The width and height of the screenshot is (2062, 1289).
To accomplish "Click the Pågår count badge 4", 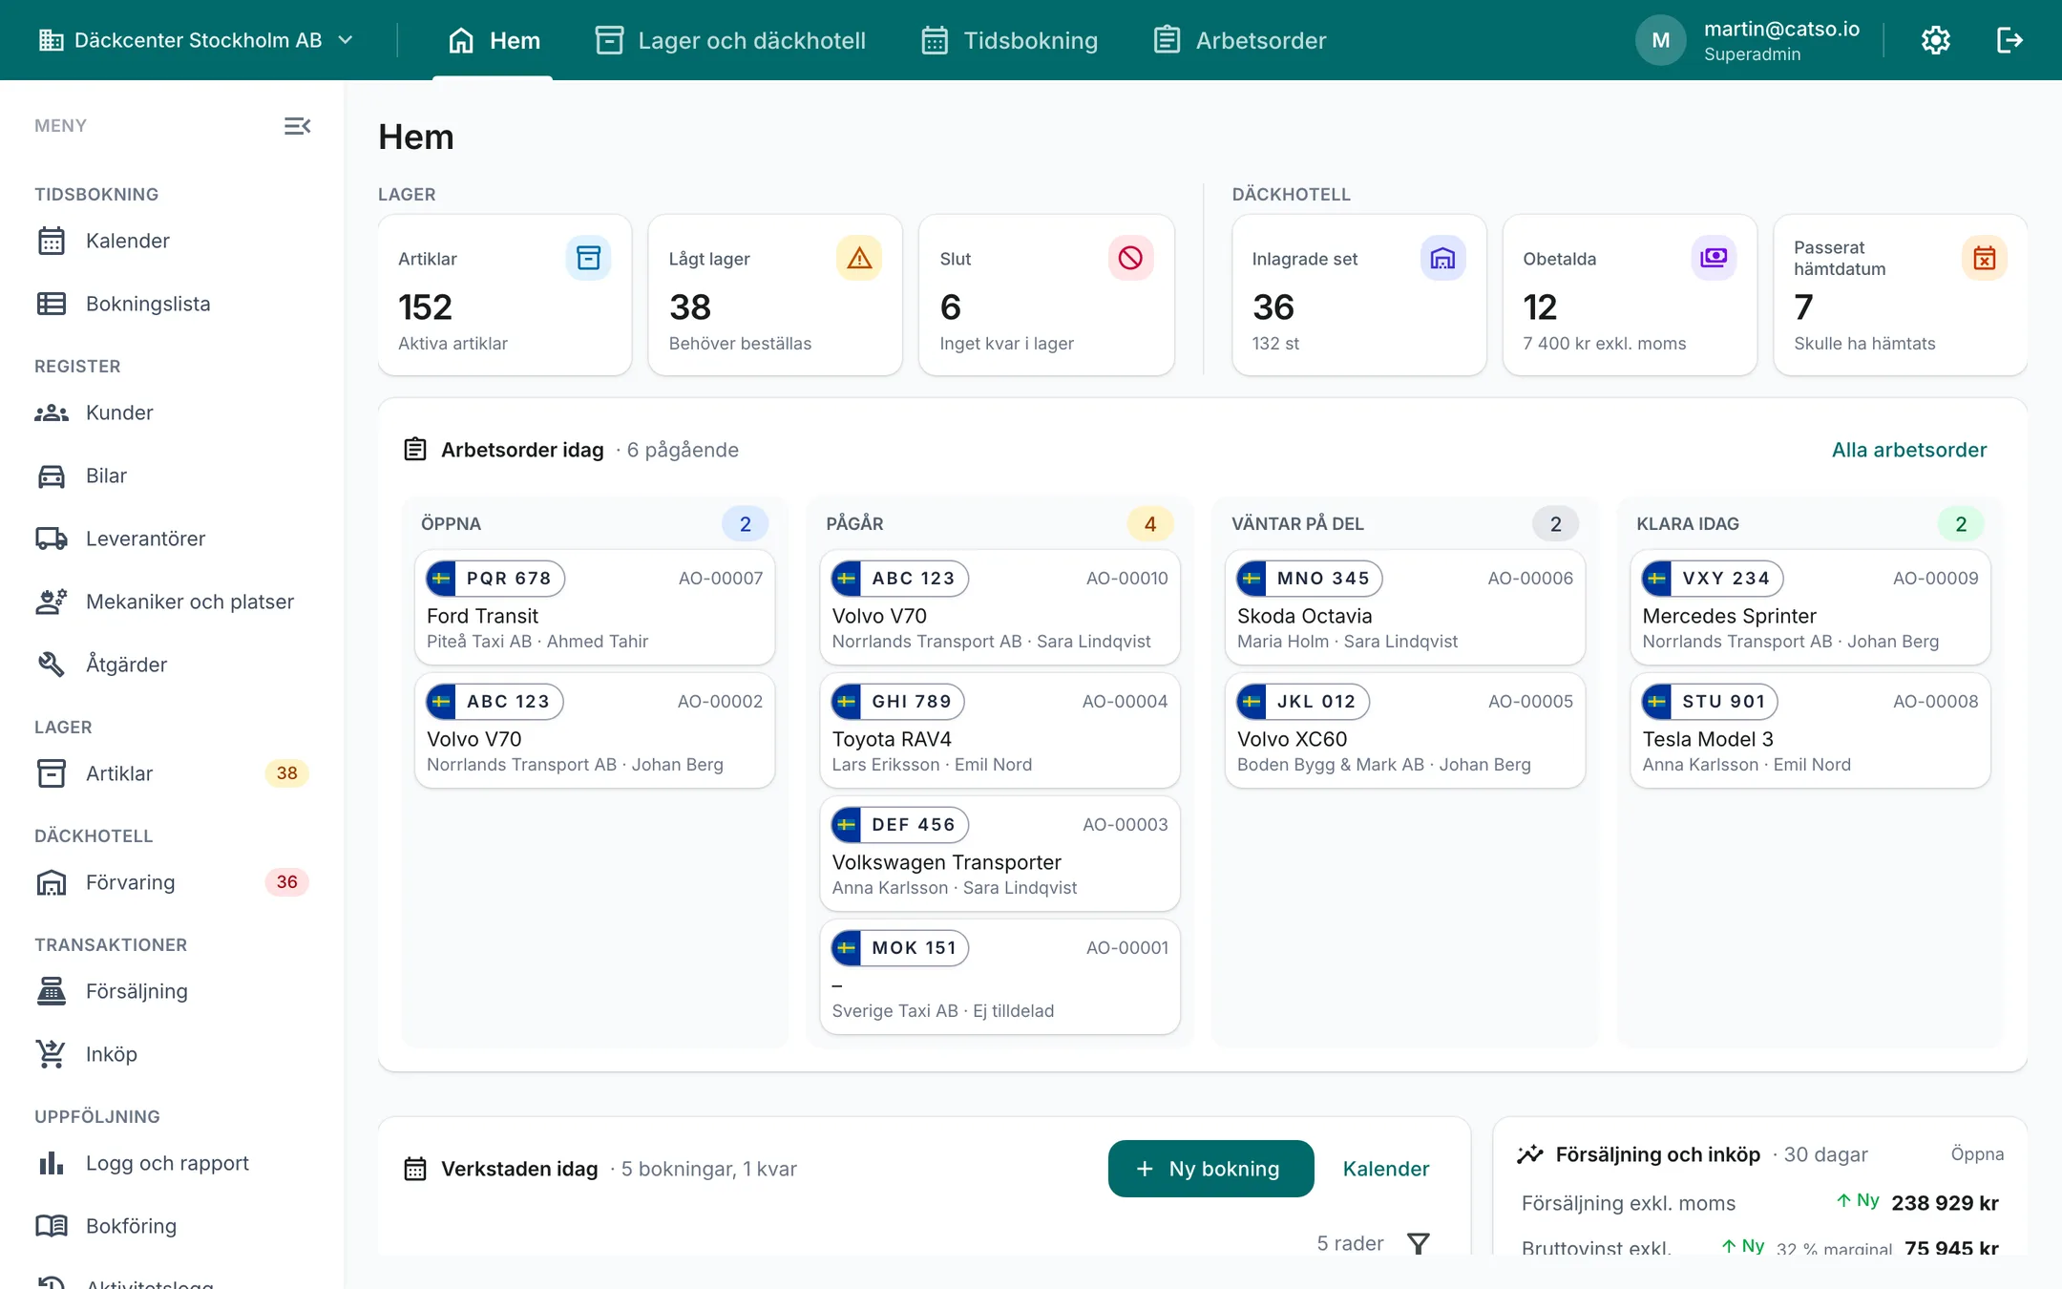I will coord(1150,524).
